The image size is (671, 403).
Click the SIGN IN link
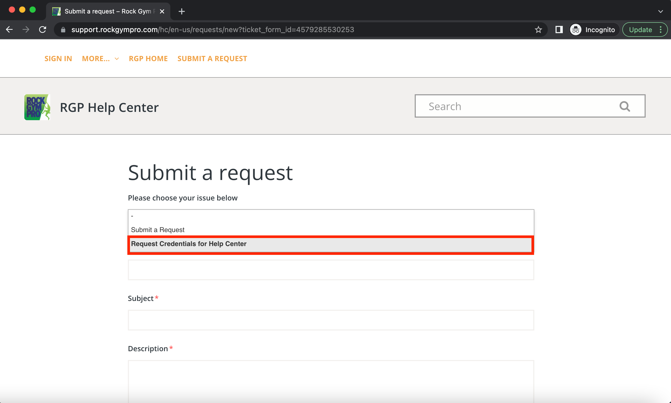point(58,58)
